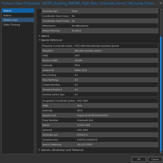Click the scrollbar up arrow
163x163 pixels.
161,10
